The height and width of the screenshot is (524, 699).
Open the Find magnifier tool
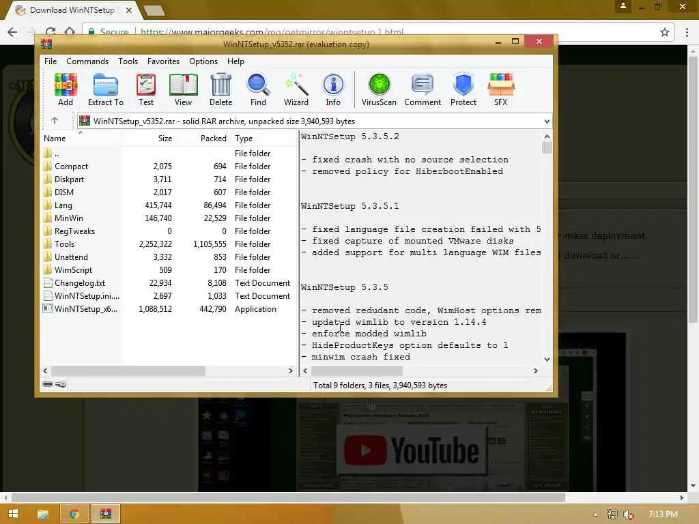258,89
